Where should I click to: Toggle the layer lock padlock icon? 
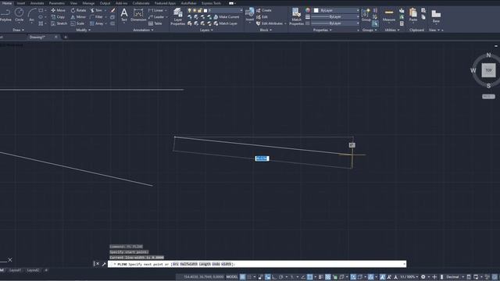click(x=200, y=10)
